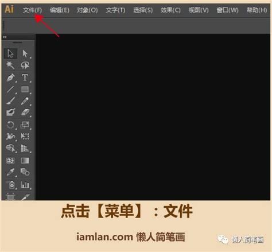Select the Perspective Grid tool

click(x=25, y=148)
